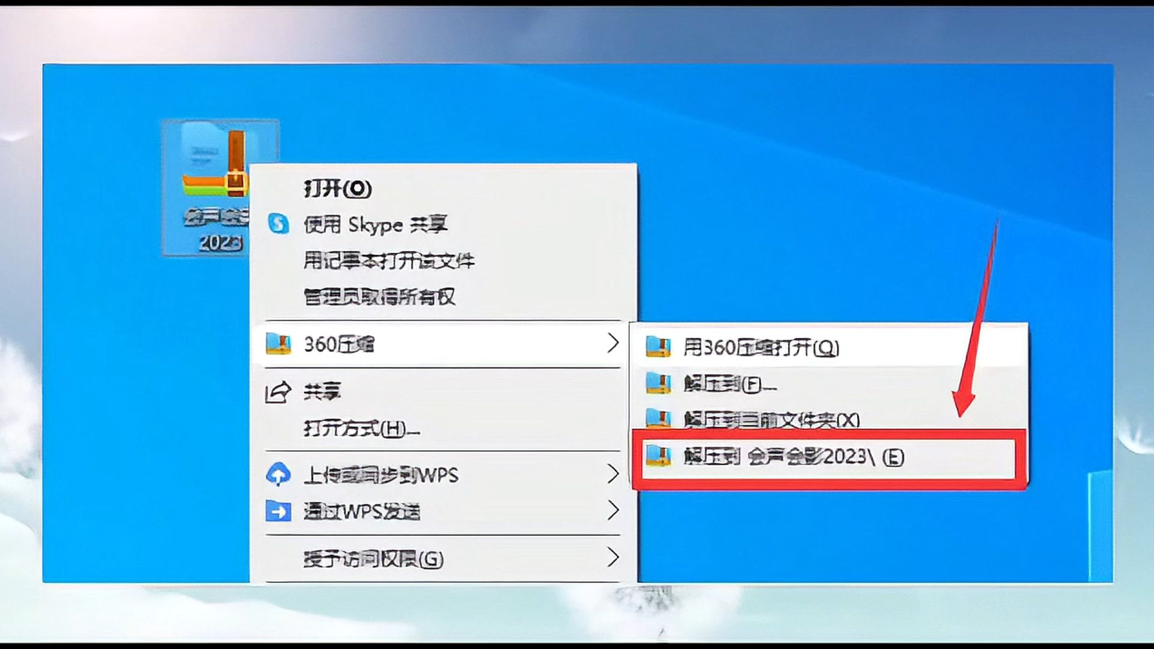Click the blue arrow icon for 通过WPS发送
The height and width of the screenshot is (649, 1154).
point(278,511)
